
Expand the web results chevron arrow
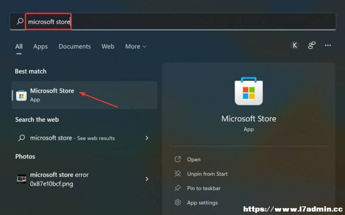[x=147, y=138]
